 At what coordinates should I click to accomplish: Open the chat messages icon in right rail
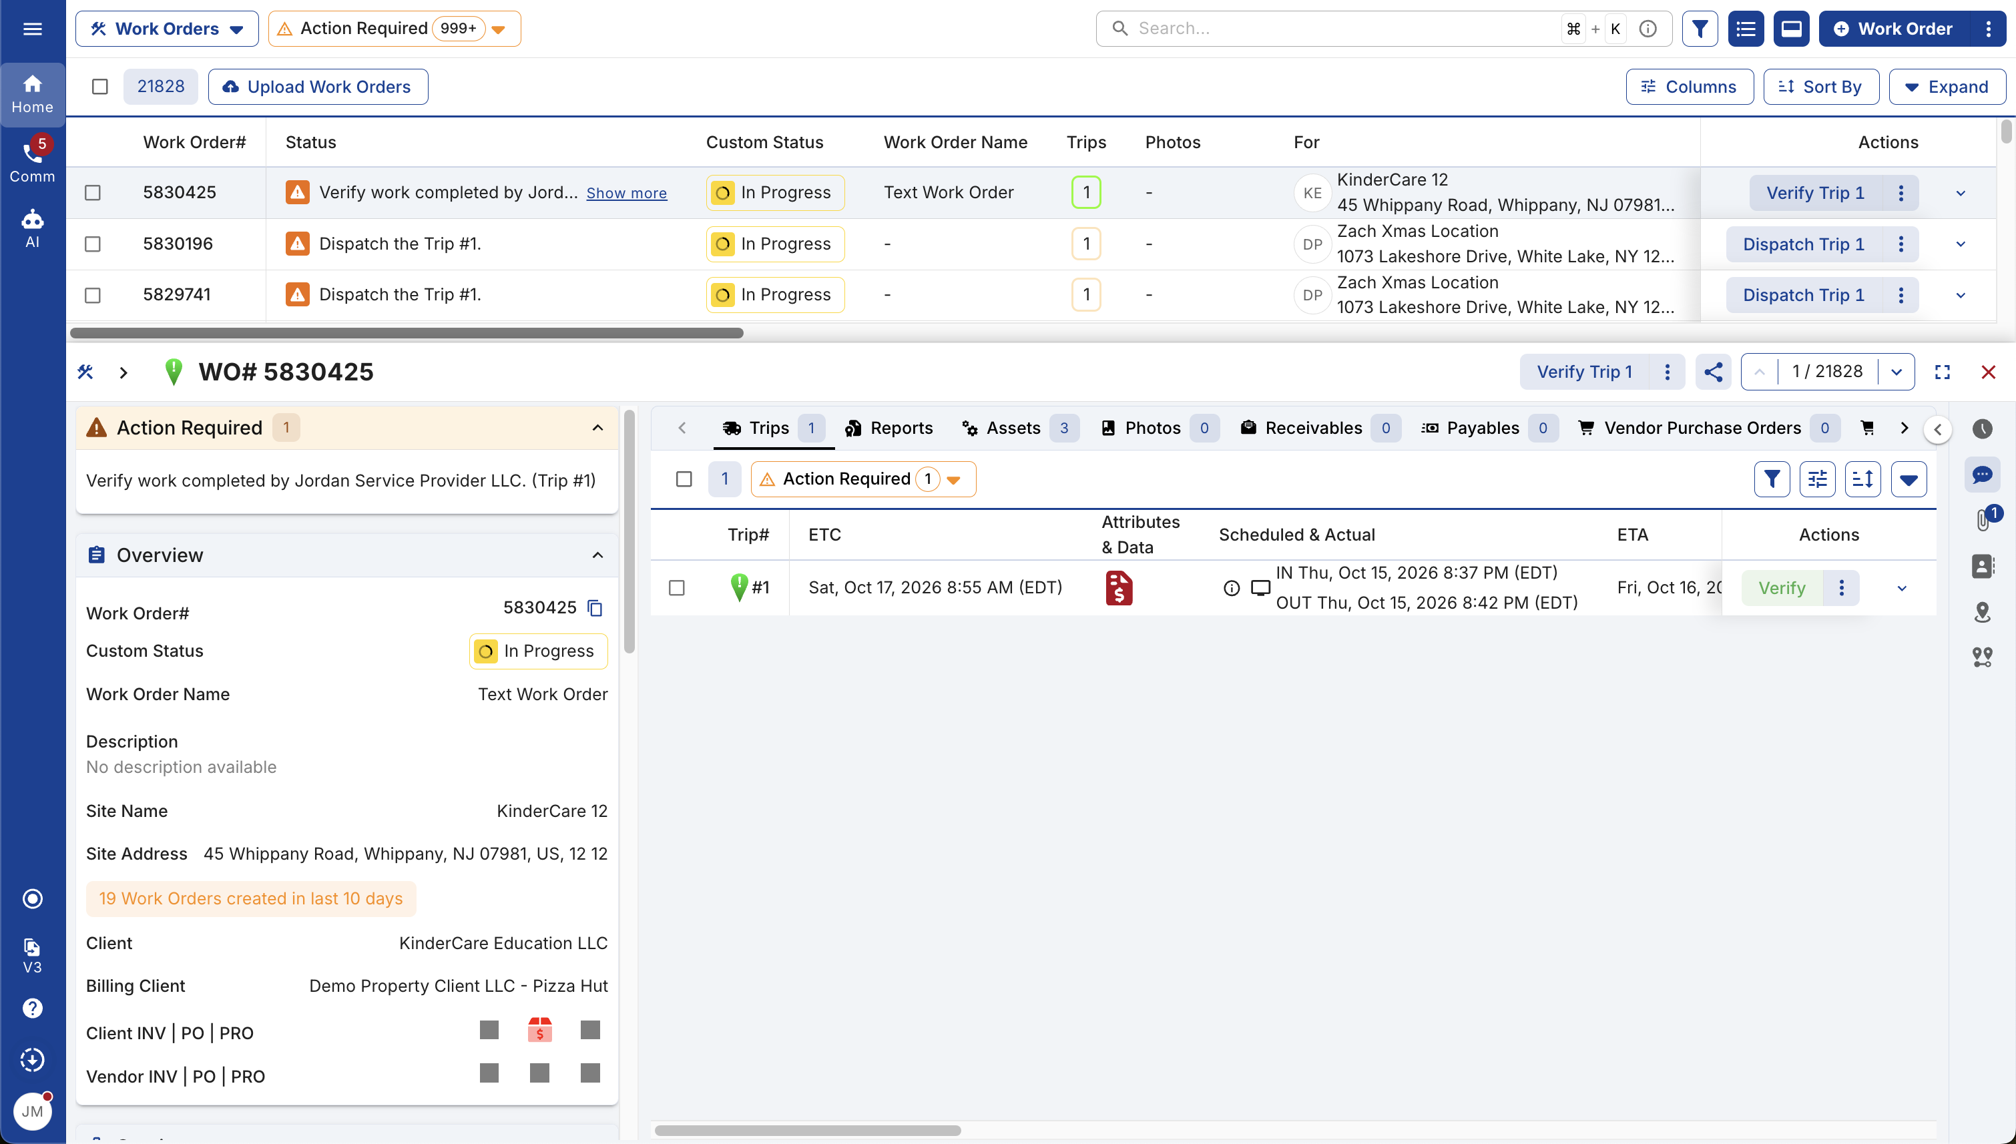[1982, 475]
